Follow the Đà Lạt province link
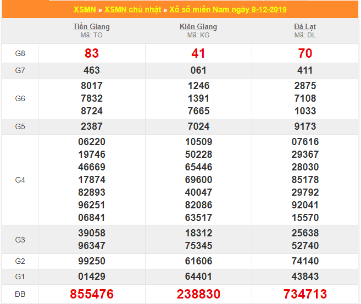Image resolution: width=361 pixels, height=304 pixels. (x=305, y=26)
